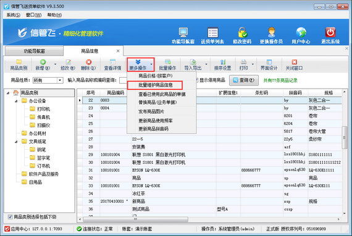Open the 功能导航窗 monitor icon in header
Viewport: 352px width, 236px height.
[x=183, y=33]
